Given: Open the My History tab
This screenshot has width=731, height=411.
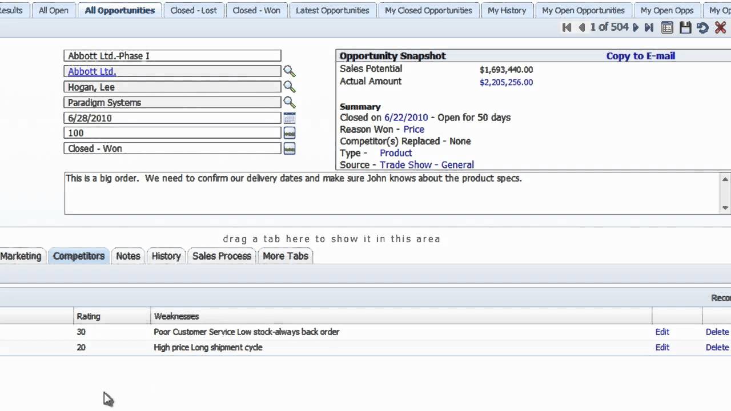Looking at the screenshot, I should pos(507,10).
